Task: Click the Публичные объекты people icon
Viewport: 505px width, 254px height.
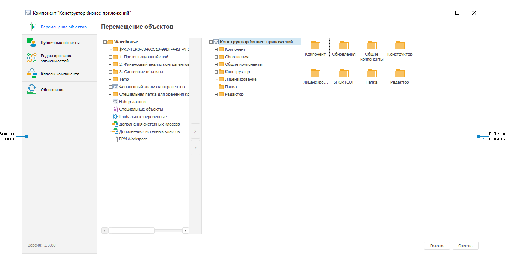Action: (x=32, y=42)
